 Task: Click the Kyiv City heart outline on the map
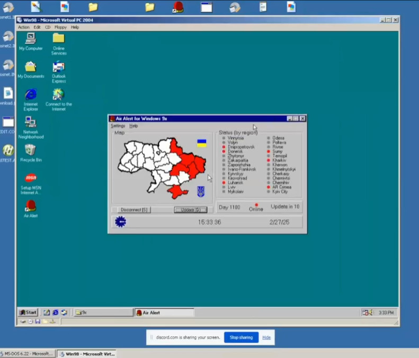pos(158,153)
